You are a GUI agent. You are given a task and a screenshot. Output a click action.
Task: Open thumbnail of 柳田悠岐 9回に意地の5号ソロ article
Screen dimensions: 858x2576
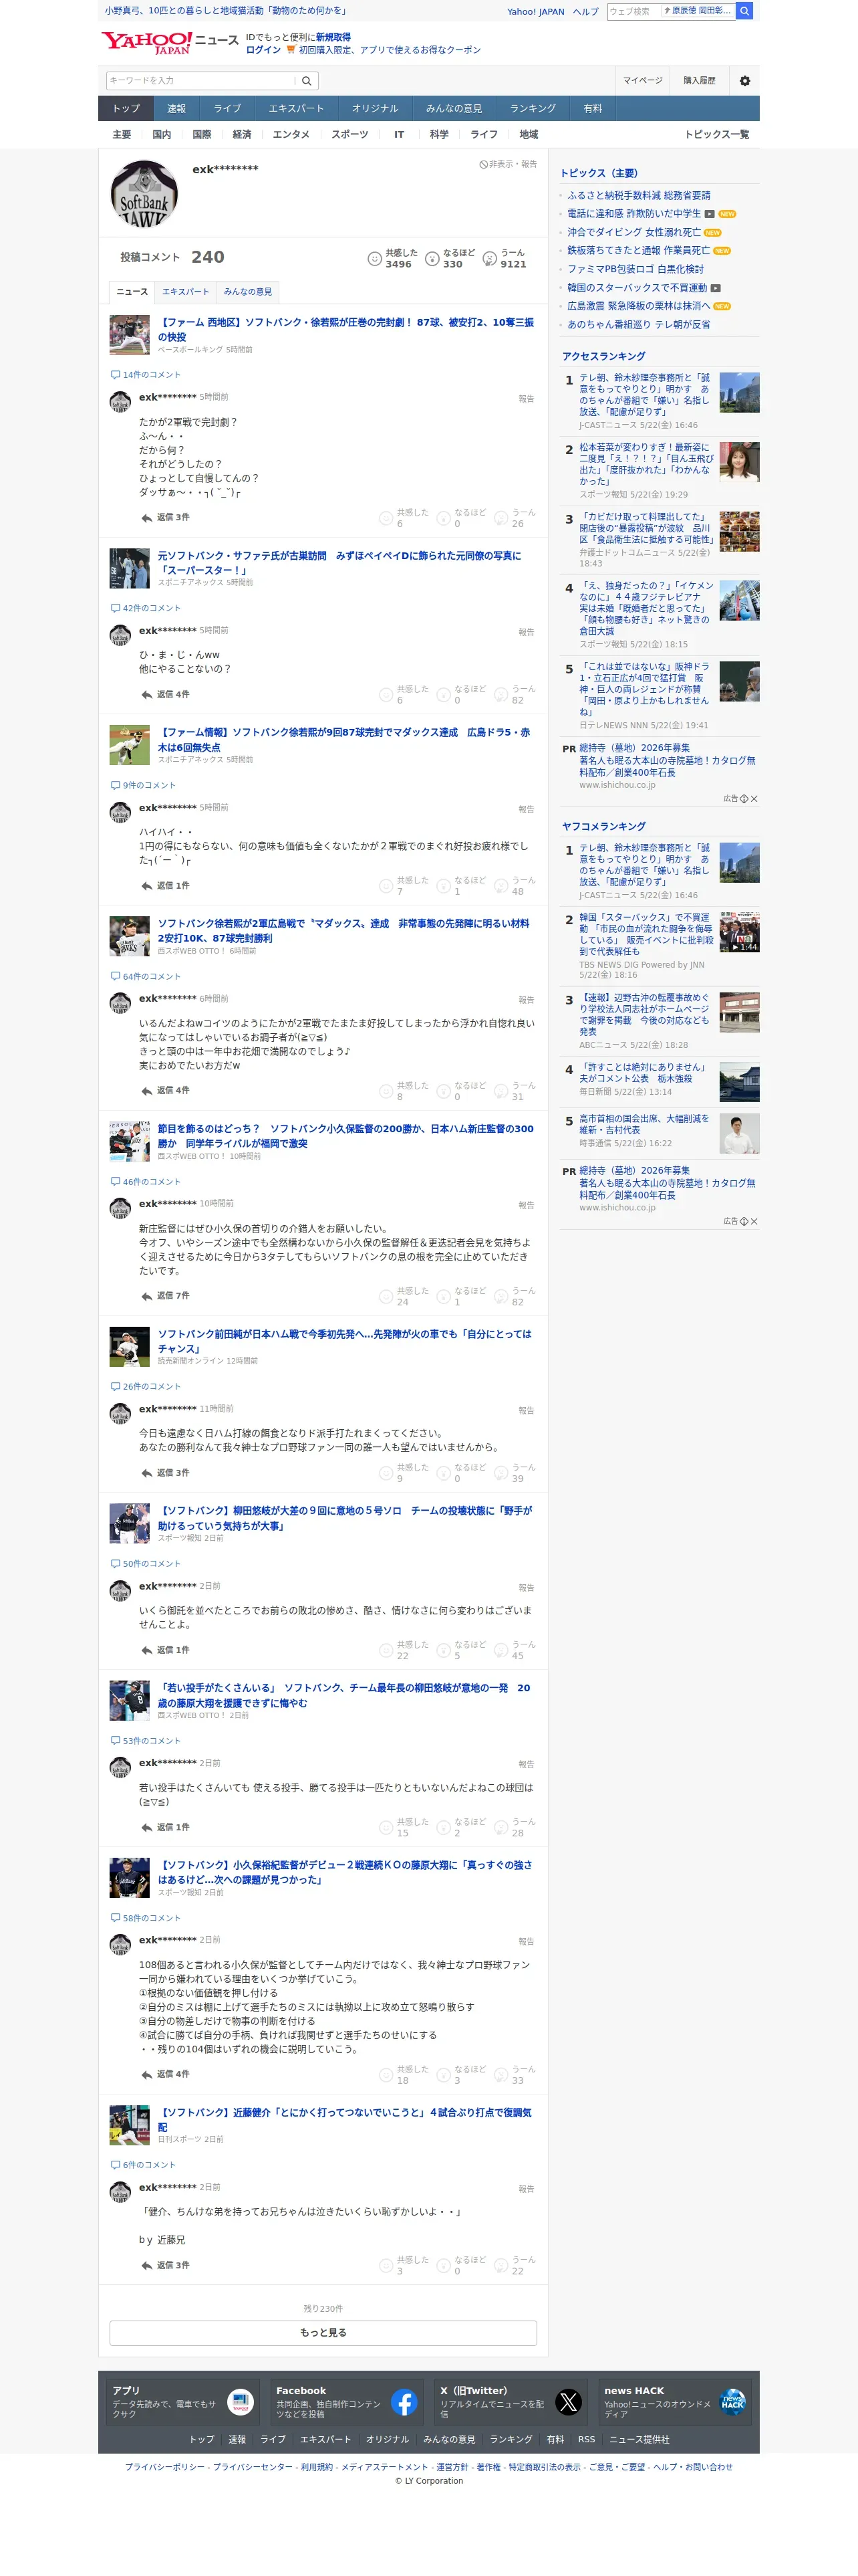tap(130, 1523)
